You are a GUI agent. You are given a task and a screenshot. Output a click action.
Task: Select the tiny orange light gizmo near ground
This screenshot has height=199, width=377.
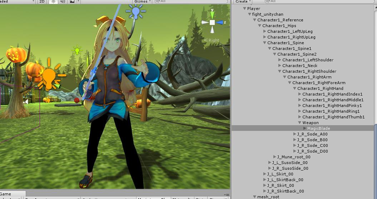[48, 99]
